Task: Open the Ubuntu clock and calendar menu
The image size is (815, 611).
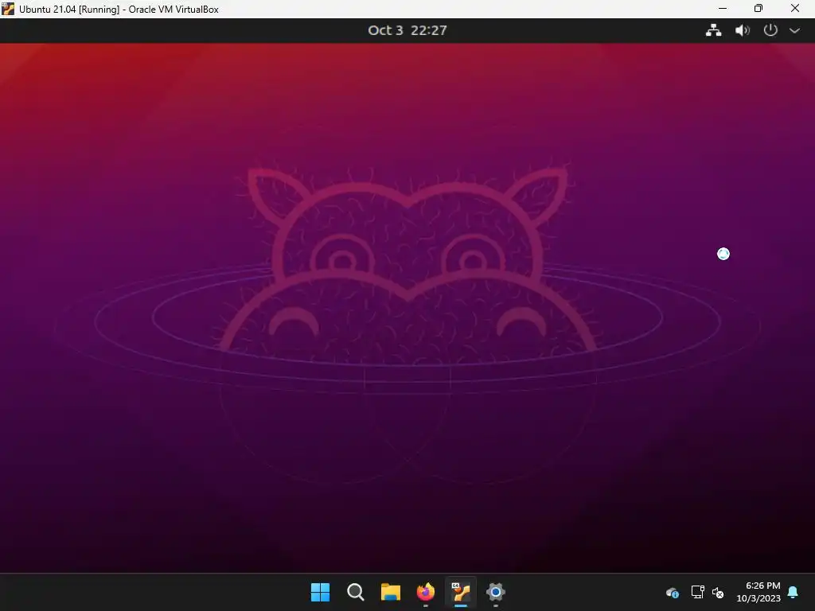Action: point(407,30)
